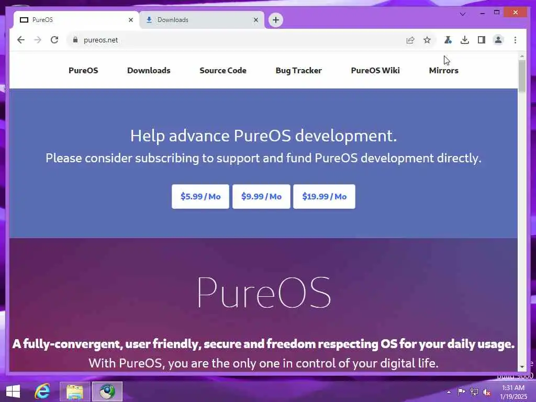Open the tab search chevron
The width and height of the screenshot is (536, 402).
(463, 14)
